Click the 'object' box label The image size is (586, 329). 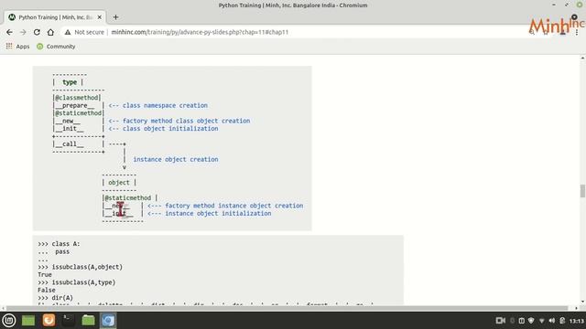click(x=118, y=183)
